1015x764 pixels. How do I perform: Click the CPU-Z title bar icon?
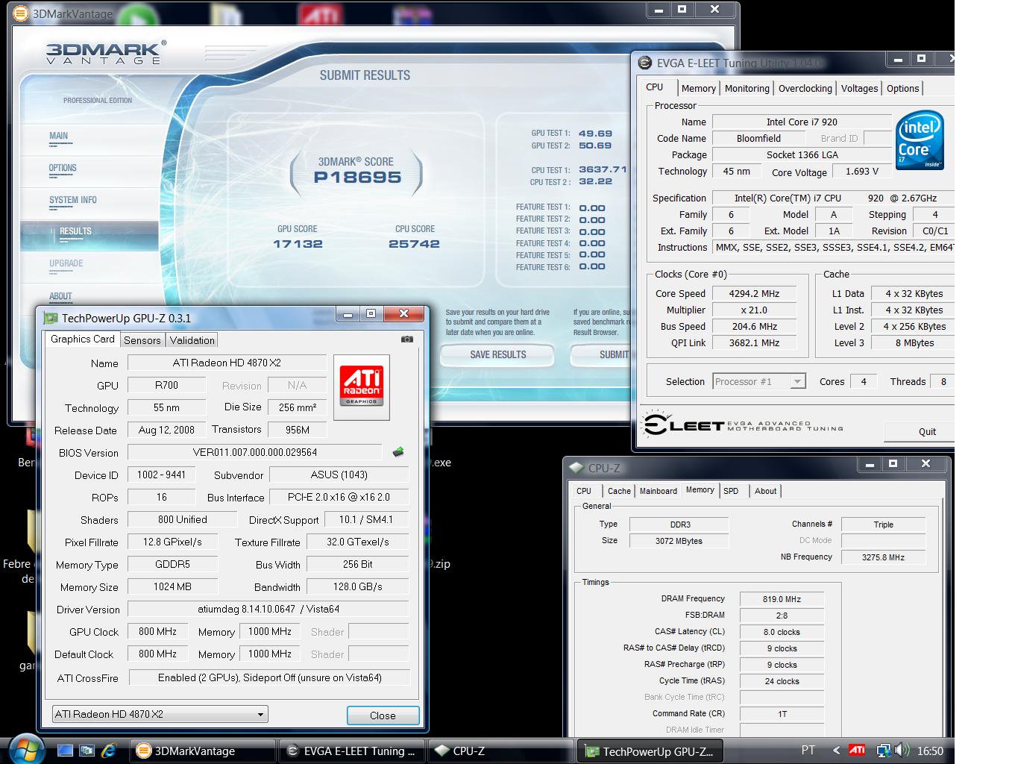(576, 468)
